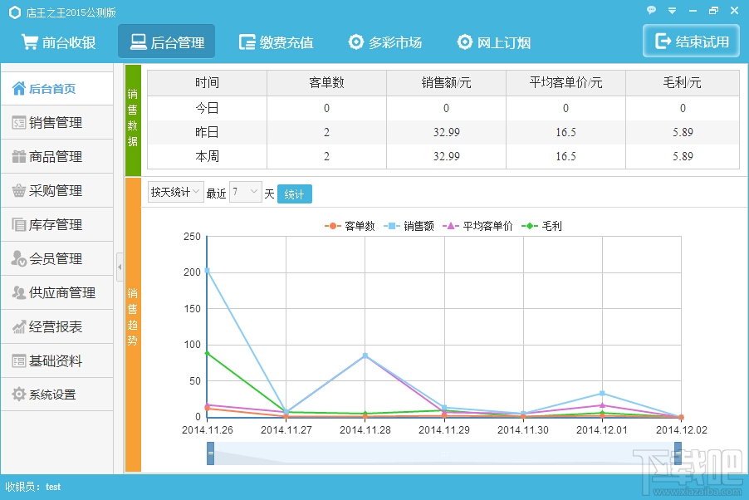The height and width of the screenshot is (500, 749).
Task: Click the 销售额 point at 2014.12.01
Action: (602, 394)
